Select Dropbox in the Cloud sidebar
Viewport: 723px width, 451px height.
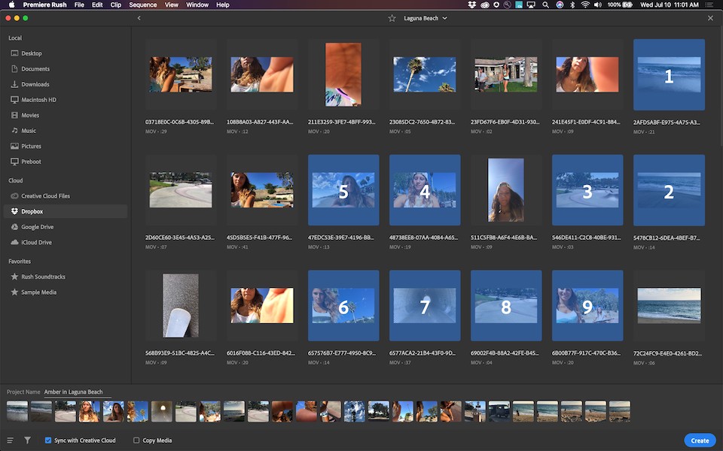click(x=32, y=211)
